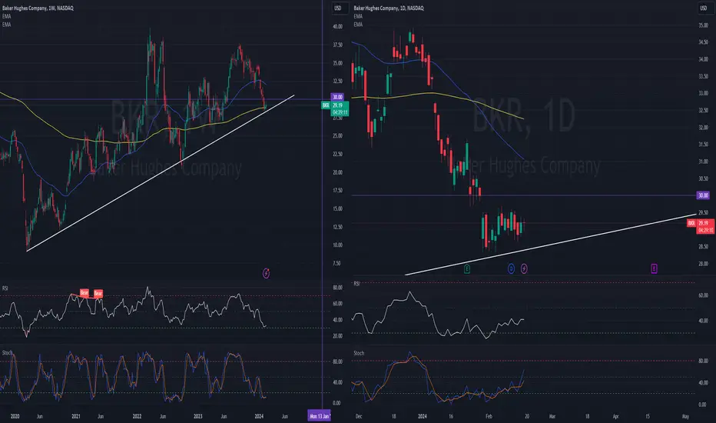Click the '31.50' price on daily price axis
Screen dimensions: 716x423
pyautogui.click(x=703, y=145)
